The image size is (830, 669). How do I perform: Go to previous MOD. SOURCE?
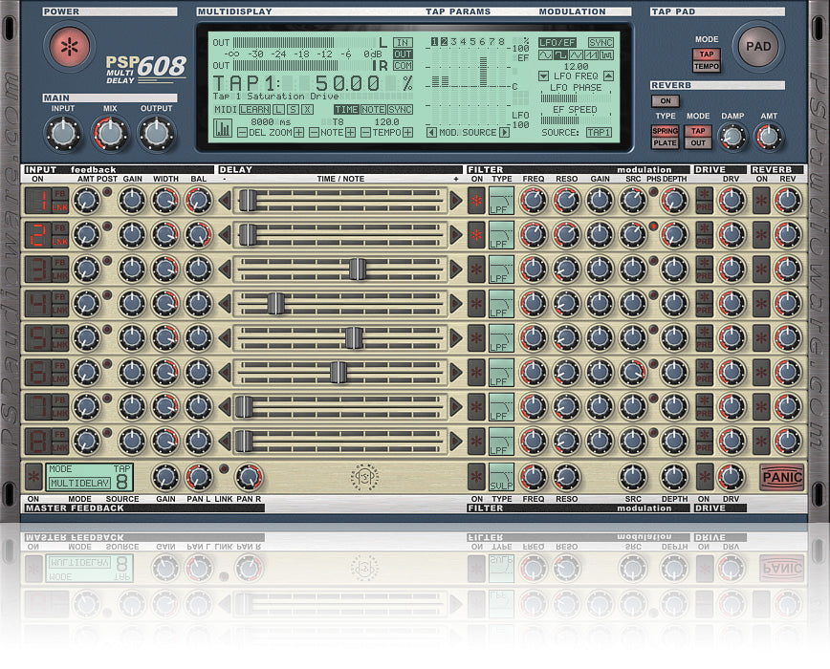tap(431, 132)
